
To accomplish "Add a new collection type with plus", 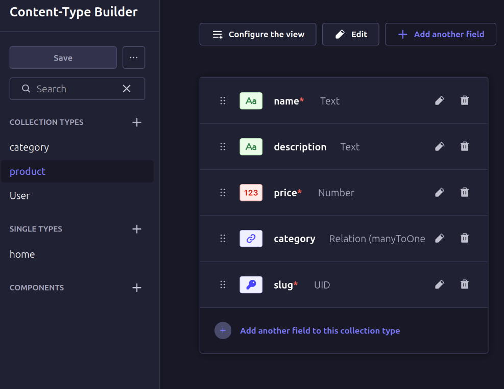I will coord(136,122).
